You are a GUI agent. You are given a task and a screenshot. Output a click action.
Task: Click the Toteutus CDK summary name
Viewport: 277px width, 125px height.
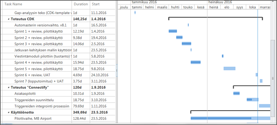pyautogui.click(x=22, y=19)
